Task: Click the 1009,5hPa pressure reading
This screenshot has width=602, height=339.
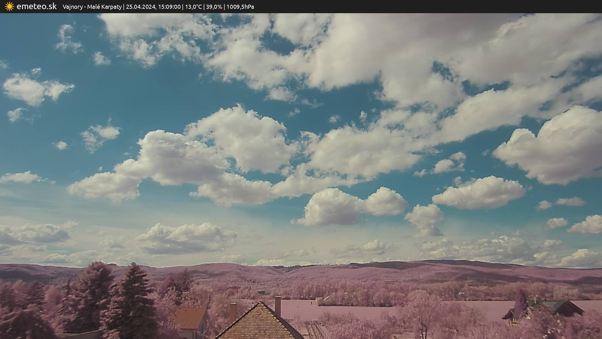Action: pyautogui.click(x=240, y=7)
